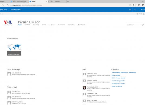Viewport: 145px width, 105px height.
Task: Open the user account name in header
Action: (x=143, y=10)
